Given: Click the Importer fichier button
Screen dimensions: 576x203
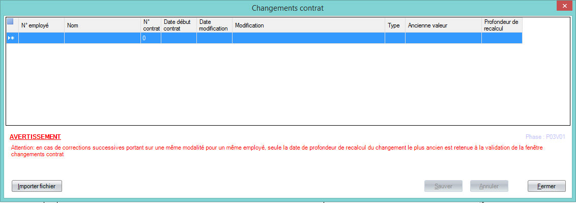Looking at the screenshot, I should point(37,186).
